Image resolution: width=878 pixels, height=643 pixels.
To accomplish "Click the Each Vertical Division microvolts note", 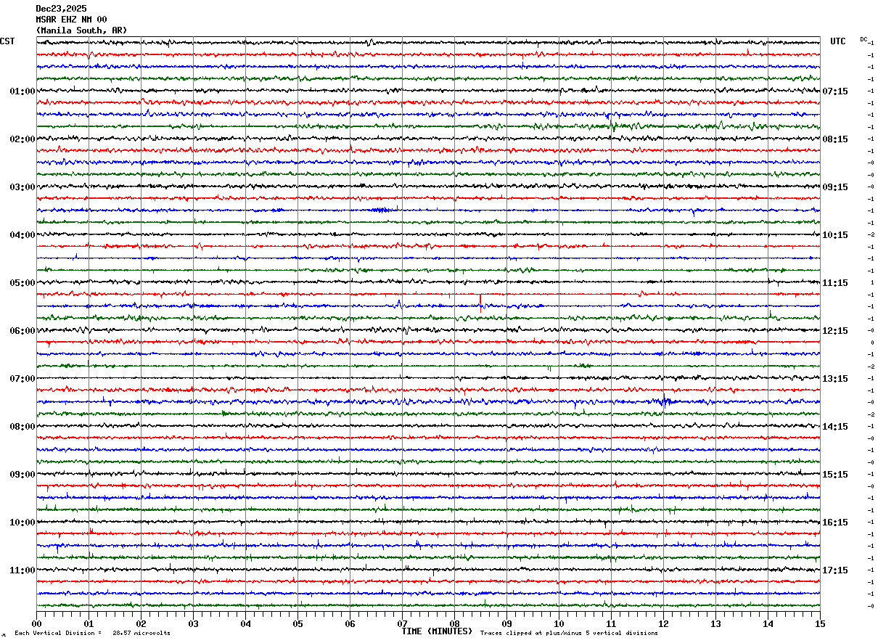I will (x=92, y=634).
